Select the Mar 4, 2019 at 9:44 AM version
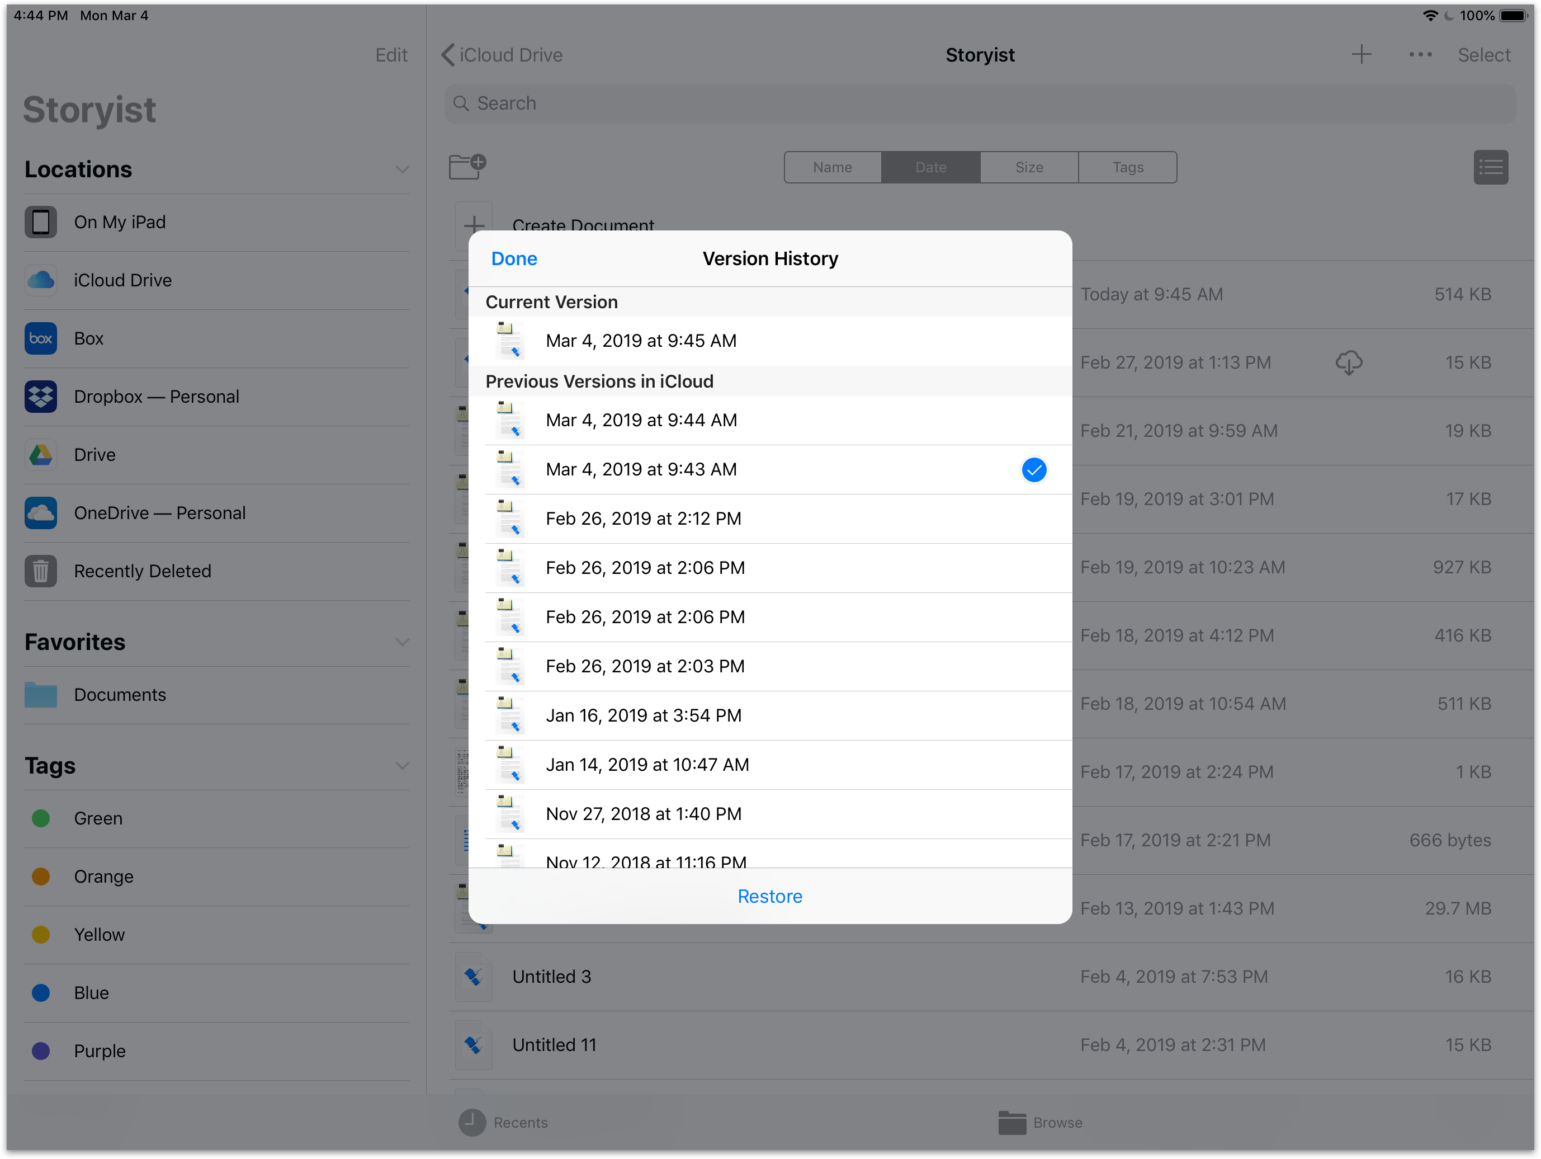1541x1159 pixels. click(x=770, y=420)
